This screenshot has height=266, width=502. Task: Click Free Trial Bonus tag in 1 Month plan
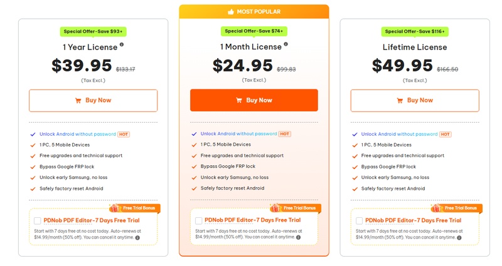(297, 208)
